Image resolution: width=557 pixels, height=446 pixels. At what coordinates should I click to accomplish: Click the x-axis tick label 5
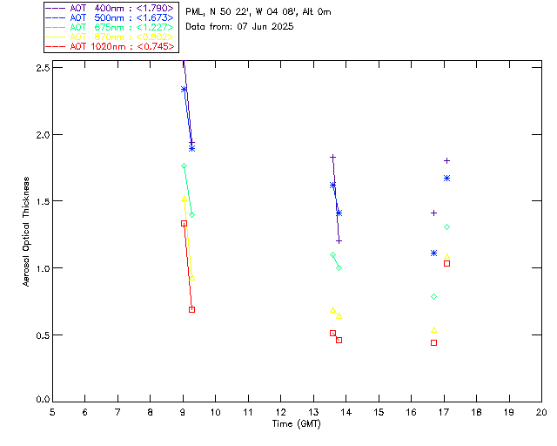point(52,412)
